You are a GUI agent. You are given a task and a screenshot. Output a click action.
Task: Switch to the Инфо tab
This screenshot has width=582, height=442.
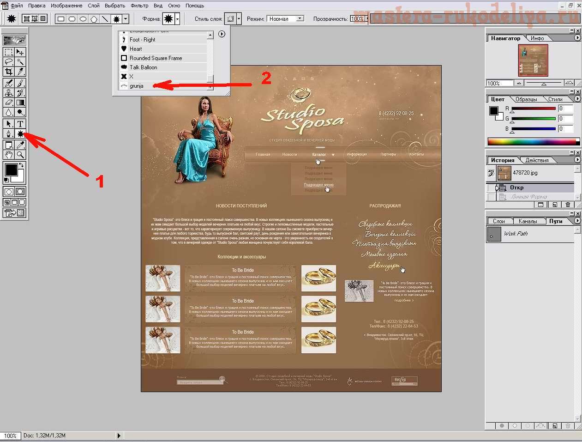[x=537, y=38]
